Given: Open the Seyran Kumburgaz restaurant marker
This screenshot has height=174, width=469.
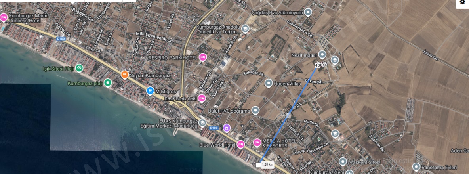Looking at the screenshot, I should [x=125, y=75].
